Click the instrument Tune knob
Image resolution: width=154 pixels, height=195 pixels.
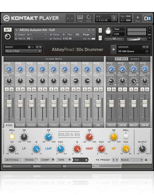tap(108, 32)
